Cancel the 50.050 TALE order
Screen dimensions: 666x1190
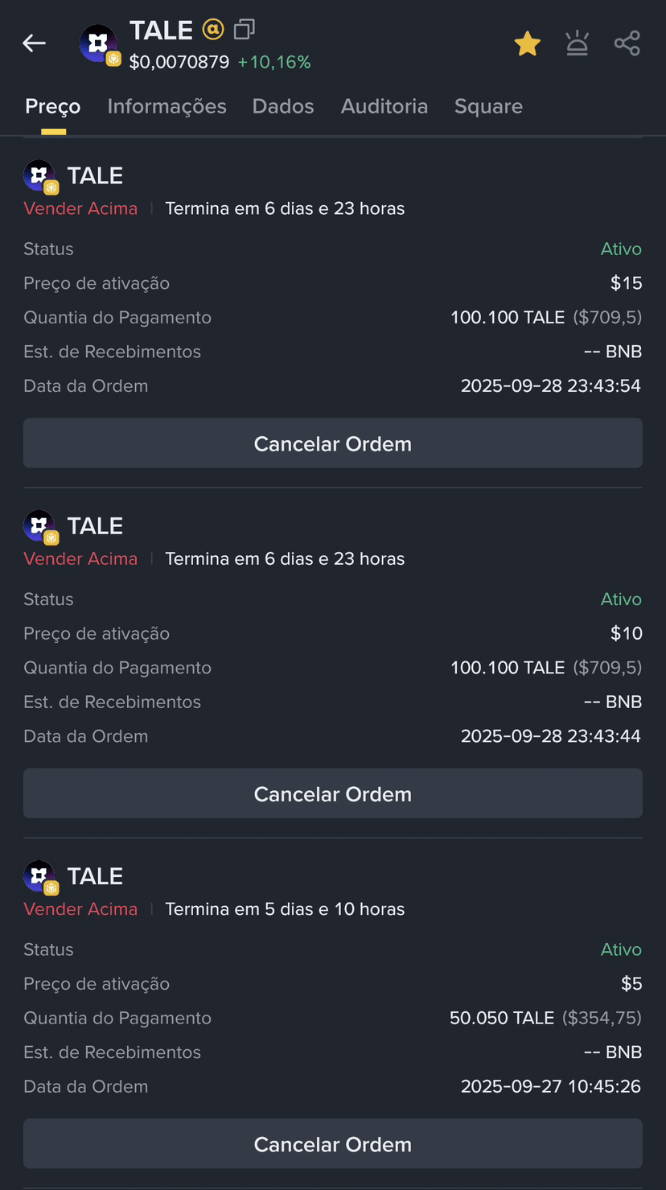click(332, 1144)
